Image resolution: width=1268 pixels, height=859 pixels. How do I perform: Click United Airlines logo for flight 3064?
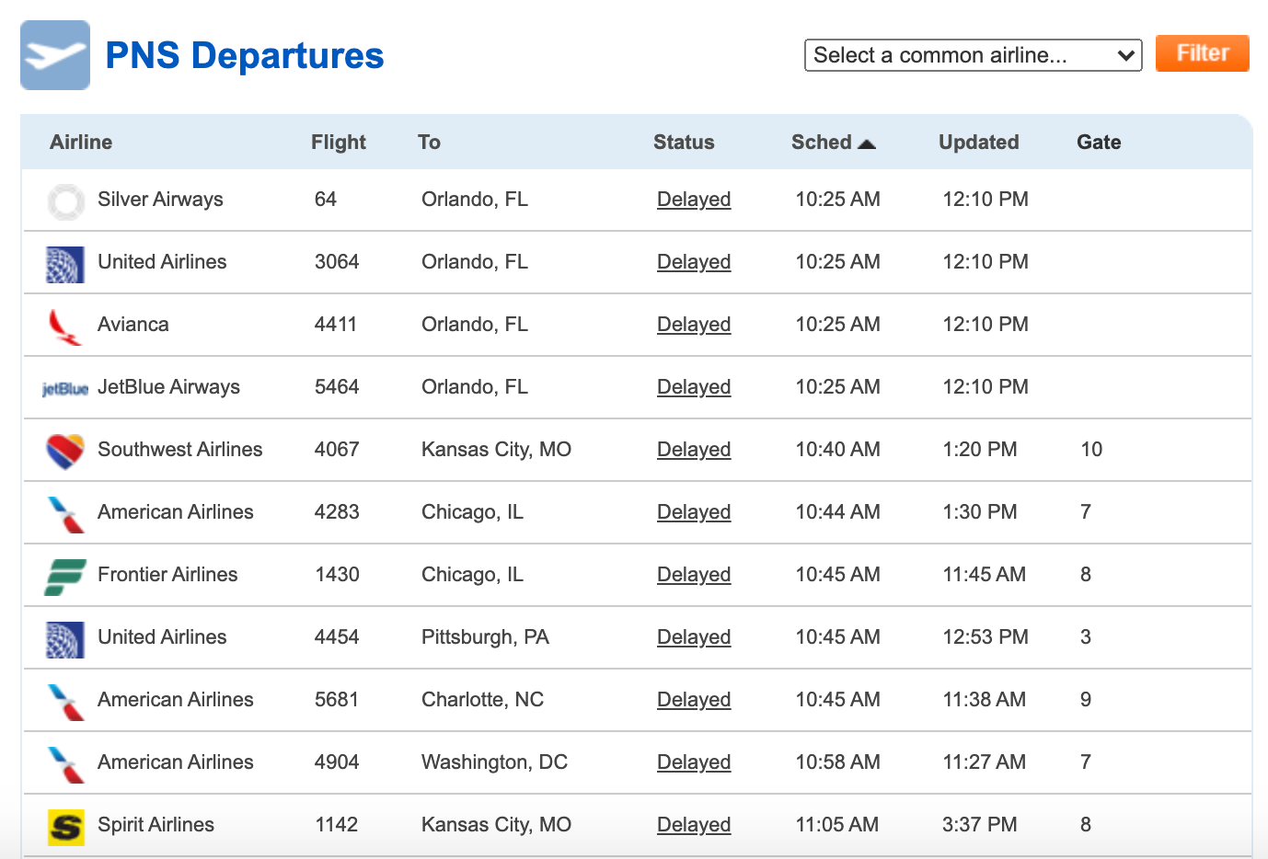tap(65, 264)
